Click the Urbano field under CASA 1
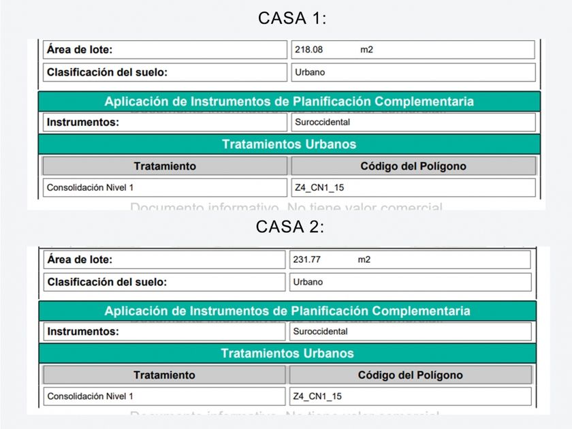The image size is (572, 429). [413, 72]
